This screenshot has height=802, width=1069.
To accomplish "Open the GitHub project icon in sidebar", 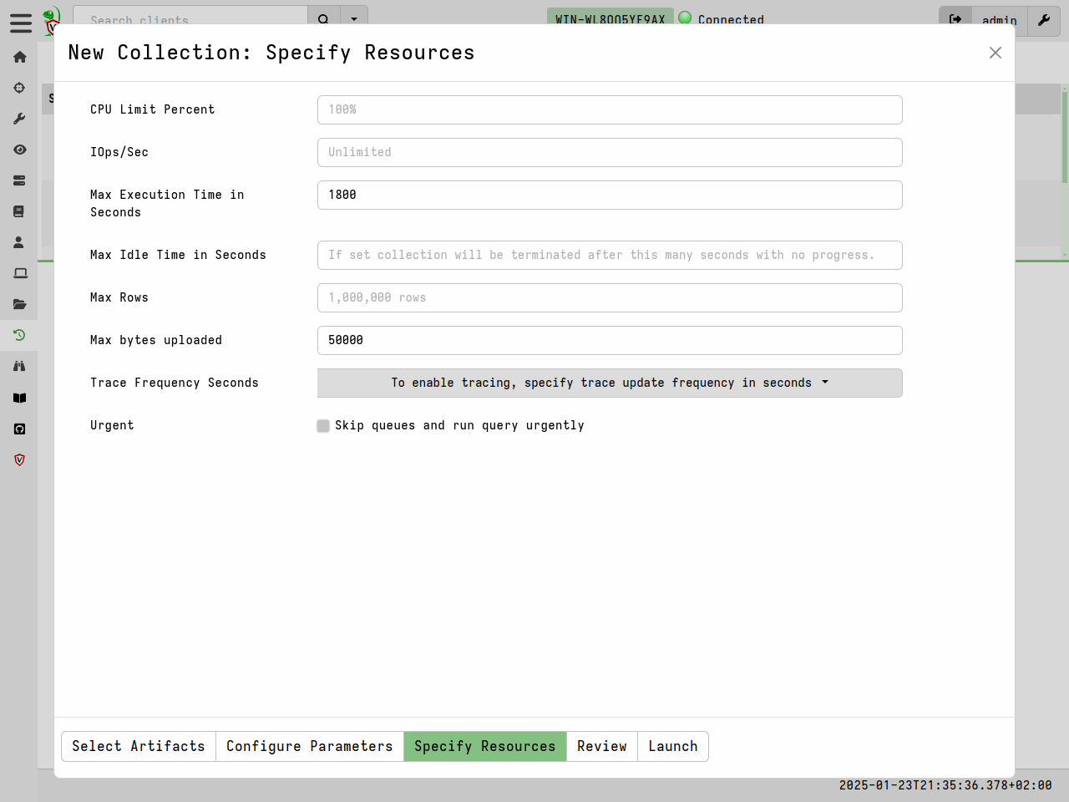I will (19, 429).
